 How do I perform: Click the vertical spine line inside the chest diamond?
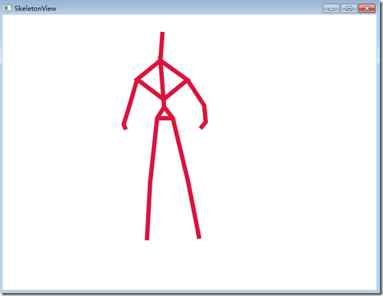click(x=162, y=80)
